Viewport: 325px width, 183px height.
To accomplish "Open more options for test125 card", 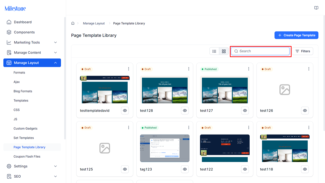I will click(x=129, y=127).
